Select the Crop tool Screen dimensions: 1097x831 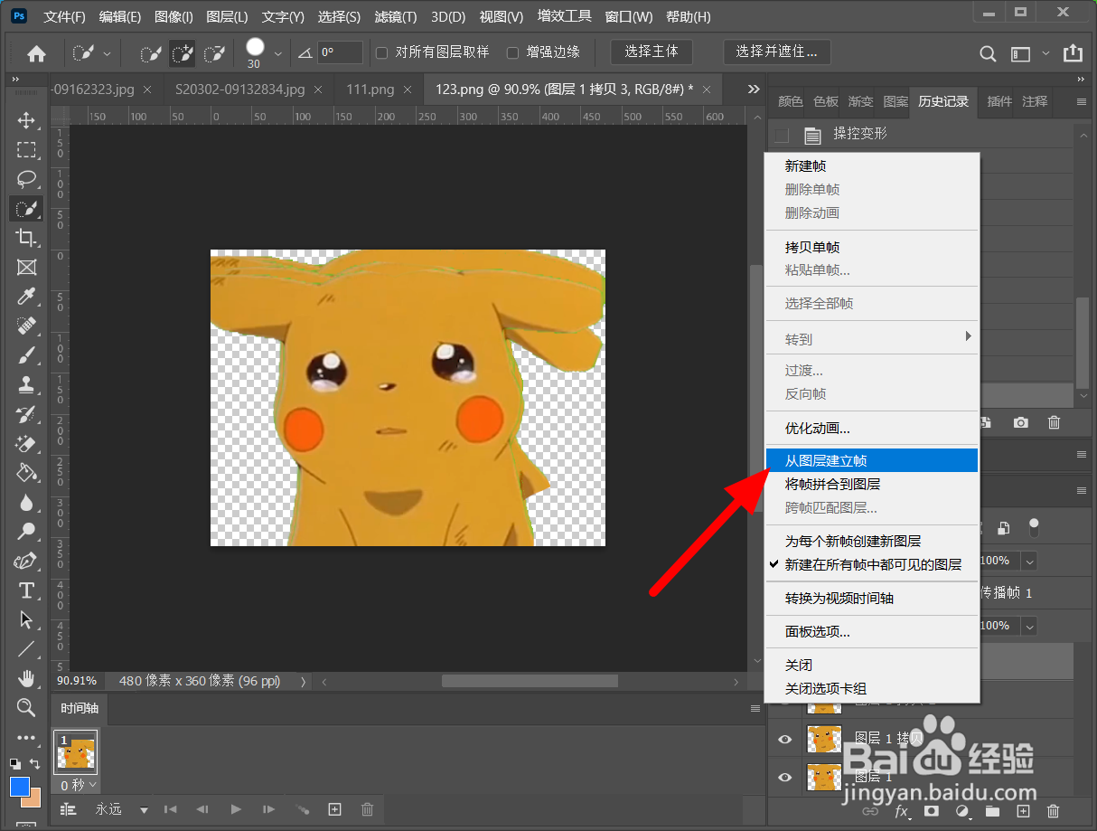coord(26,238)
